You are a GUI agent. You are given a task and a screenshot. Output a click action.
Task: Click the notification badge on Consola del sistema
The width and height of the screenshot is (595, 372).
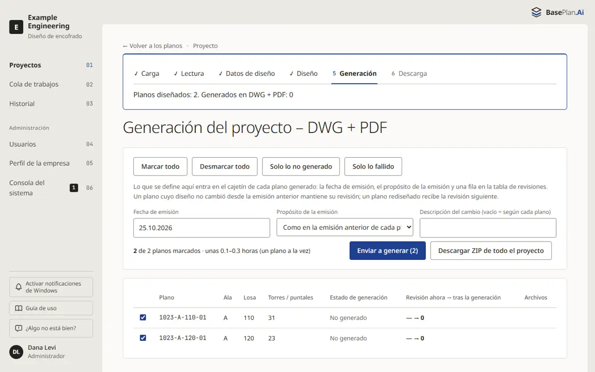pos(74,188)
